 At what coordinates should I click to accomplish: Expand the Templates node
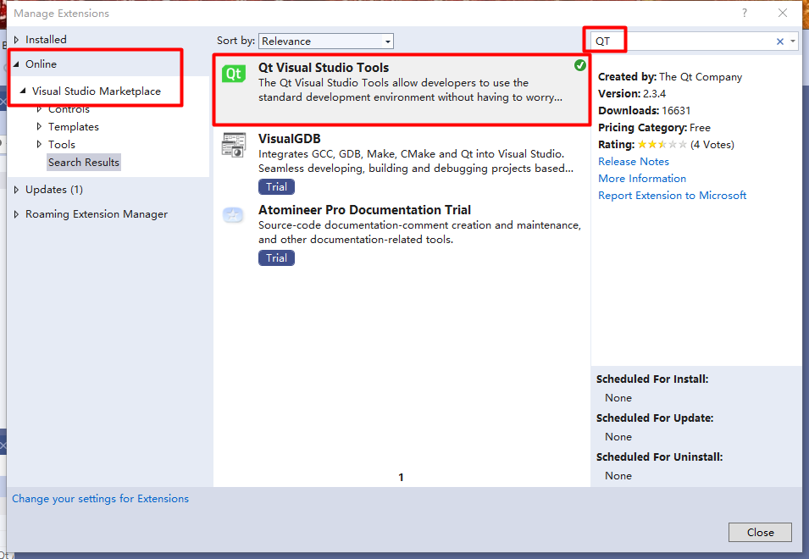[39, 126]
